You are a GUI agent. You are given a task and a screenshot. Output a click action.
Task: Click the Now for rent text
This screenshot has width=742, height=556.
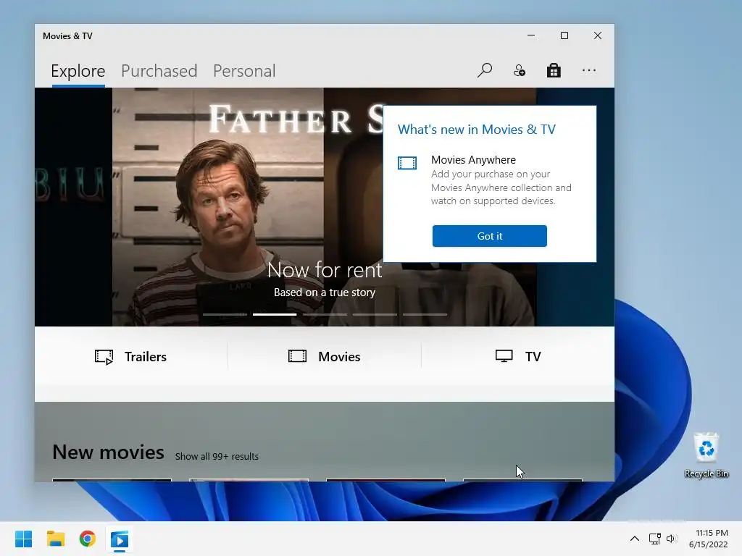[325, 270]
